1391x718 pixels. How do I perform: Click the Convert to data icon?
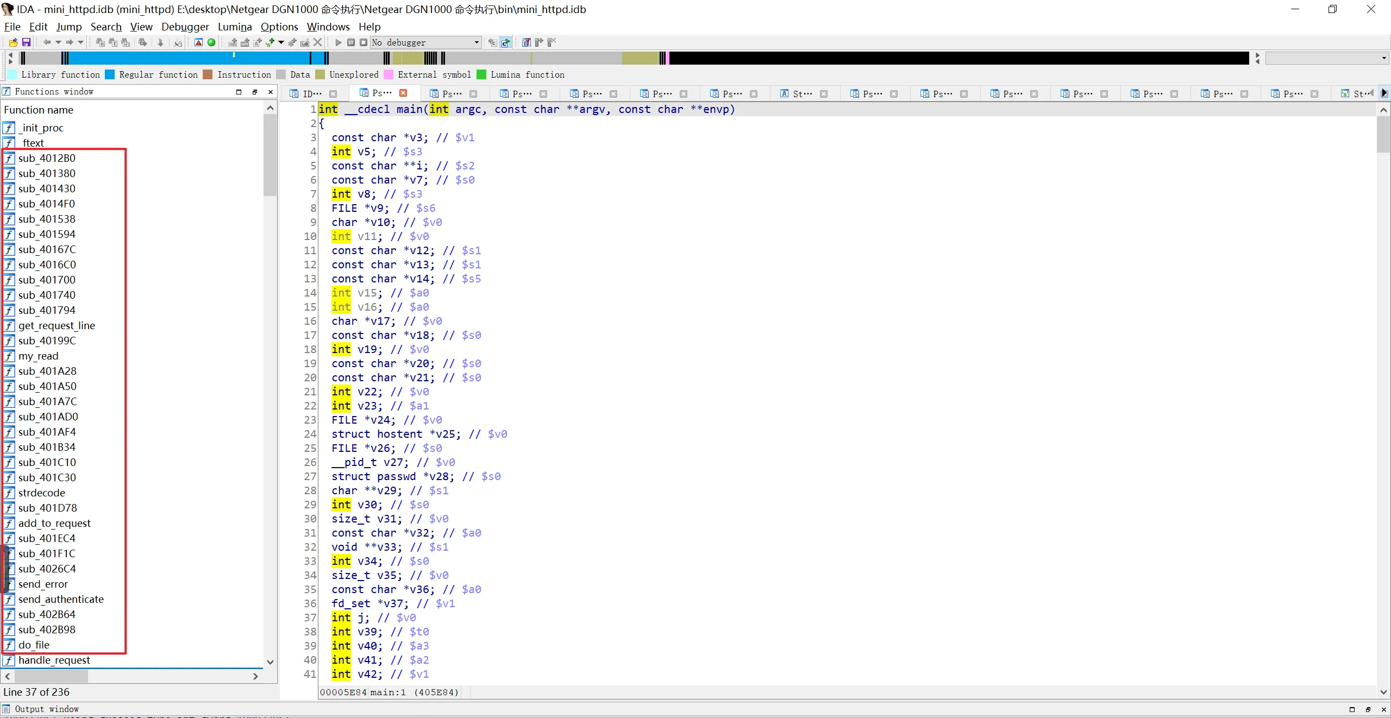(245, 42)
